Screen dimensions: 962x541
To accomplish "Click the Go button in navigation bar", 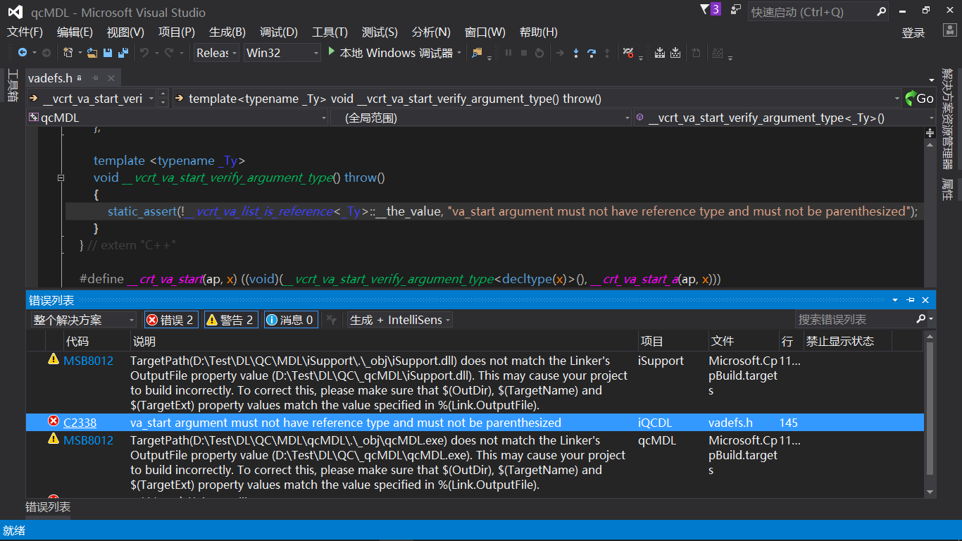I will (919, 99).
